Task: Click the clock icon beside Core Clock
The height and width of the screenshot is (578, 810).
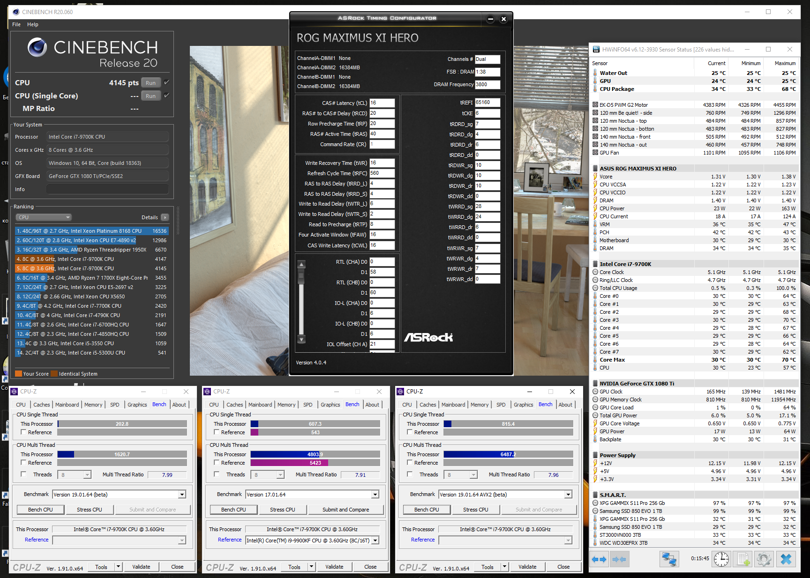Action: [595, 272]
